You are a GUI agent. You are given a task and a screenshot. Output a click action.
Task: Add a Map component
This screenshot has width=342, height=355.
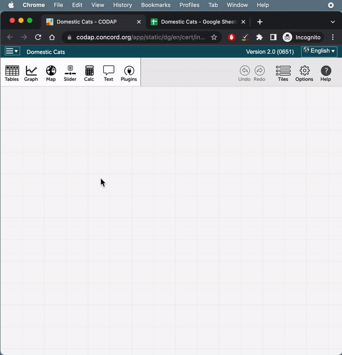coord(51,74)
